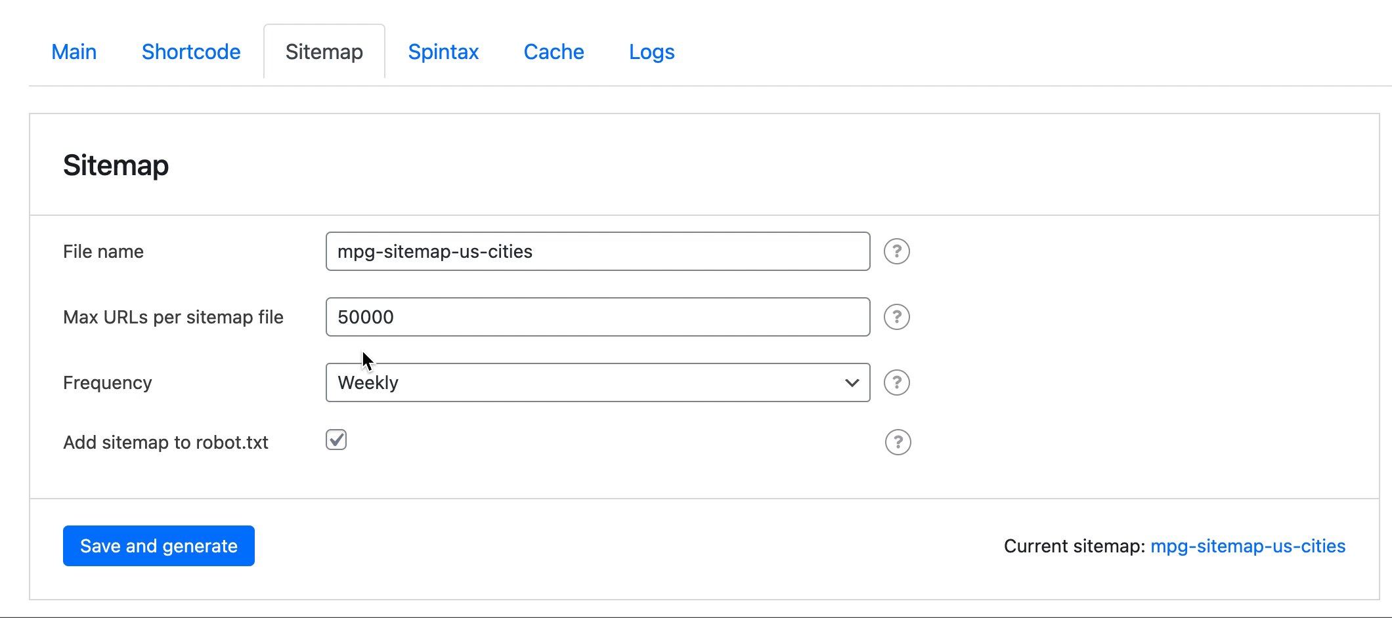Focus the File name input field

598,251
